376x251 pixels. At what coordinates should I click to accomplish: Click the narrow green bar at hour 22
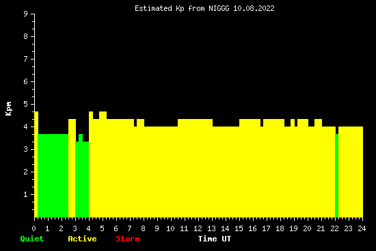(x=336, y=176)
